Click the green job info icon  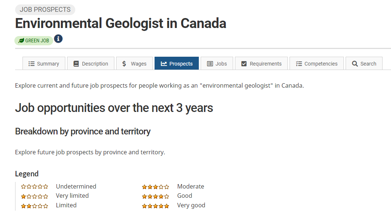pyautogui.click(x=58, y=39)
